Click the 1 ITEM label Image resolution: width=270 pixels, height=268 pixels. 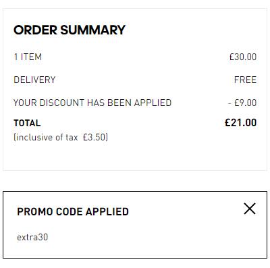click(x=28, y=57)
